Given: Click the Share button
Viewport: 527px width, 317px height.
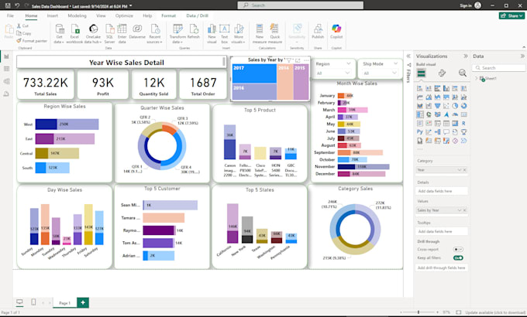Looking at the screenshot, I should pos(511,15).
